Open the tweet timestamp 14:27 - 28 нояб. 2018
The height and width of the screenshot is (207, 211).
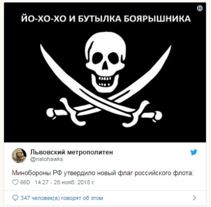pyautogui.click(x=65, y=182)
